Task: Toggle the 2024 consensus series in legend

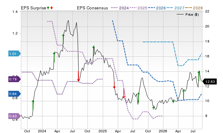Action: (120, 8)
